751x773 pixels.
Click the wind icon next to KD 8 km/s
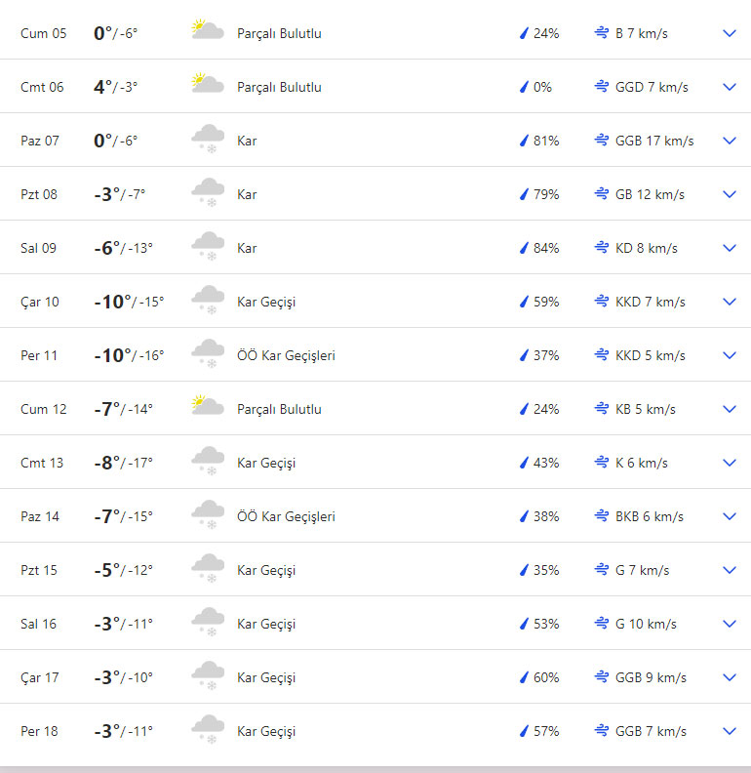(x=602, y=248)
